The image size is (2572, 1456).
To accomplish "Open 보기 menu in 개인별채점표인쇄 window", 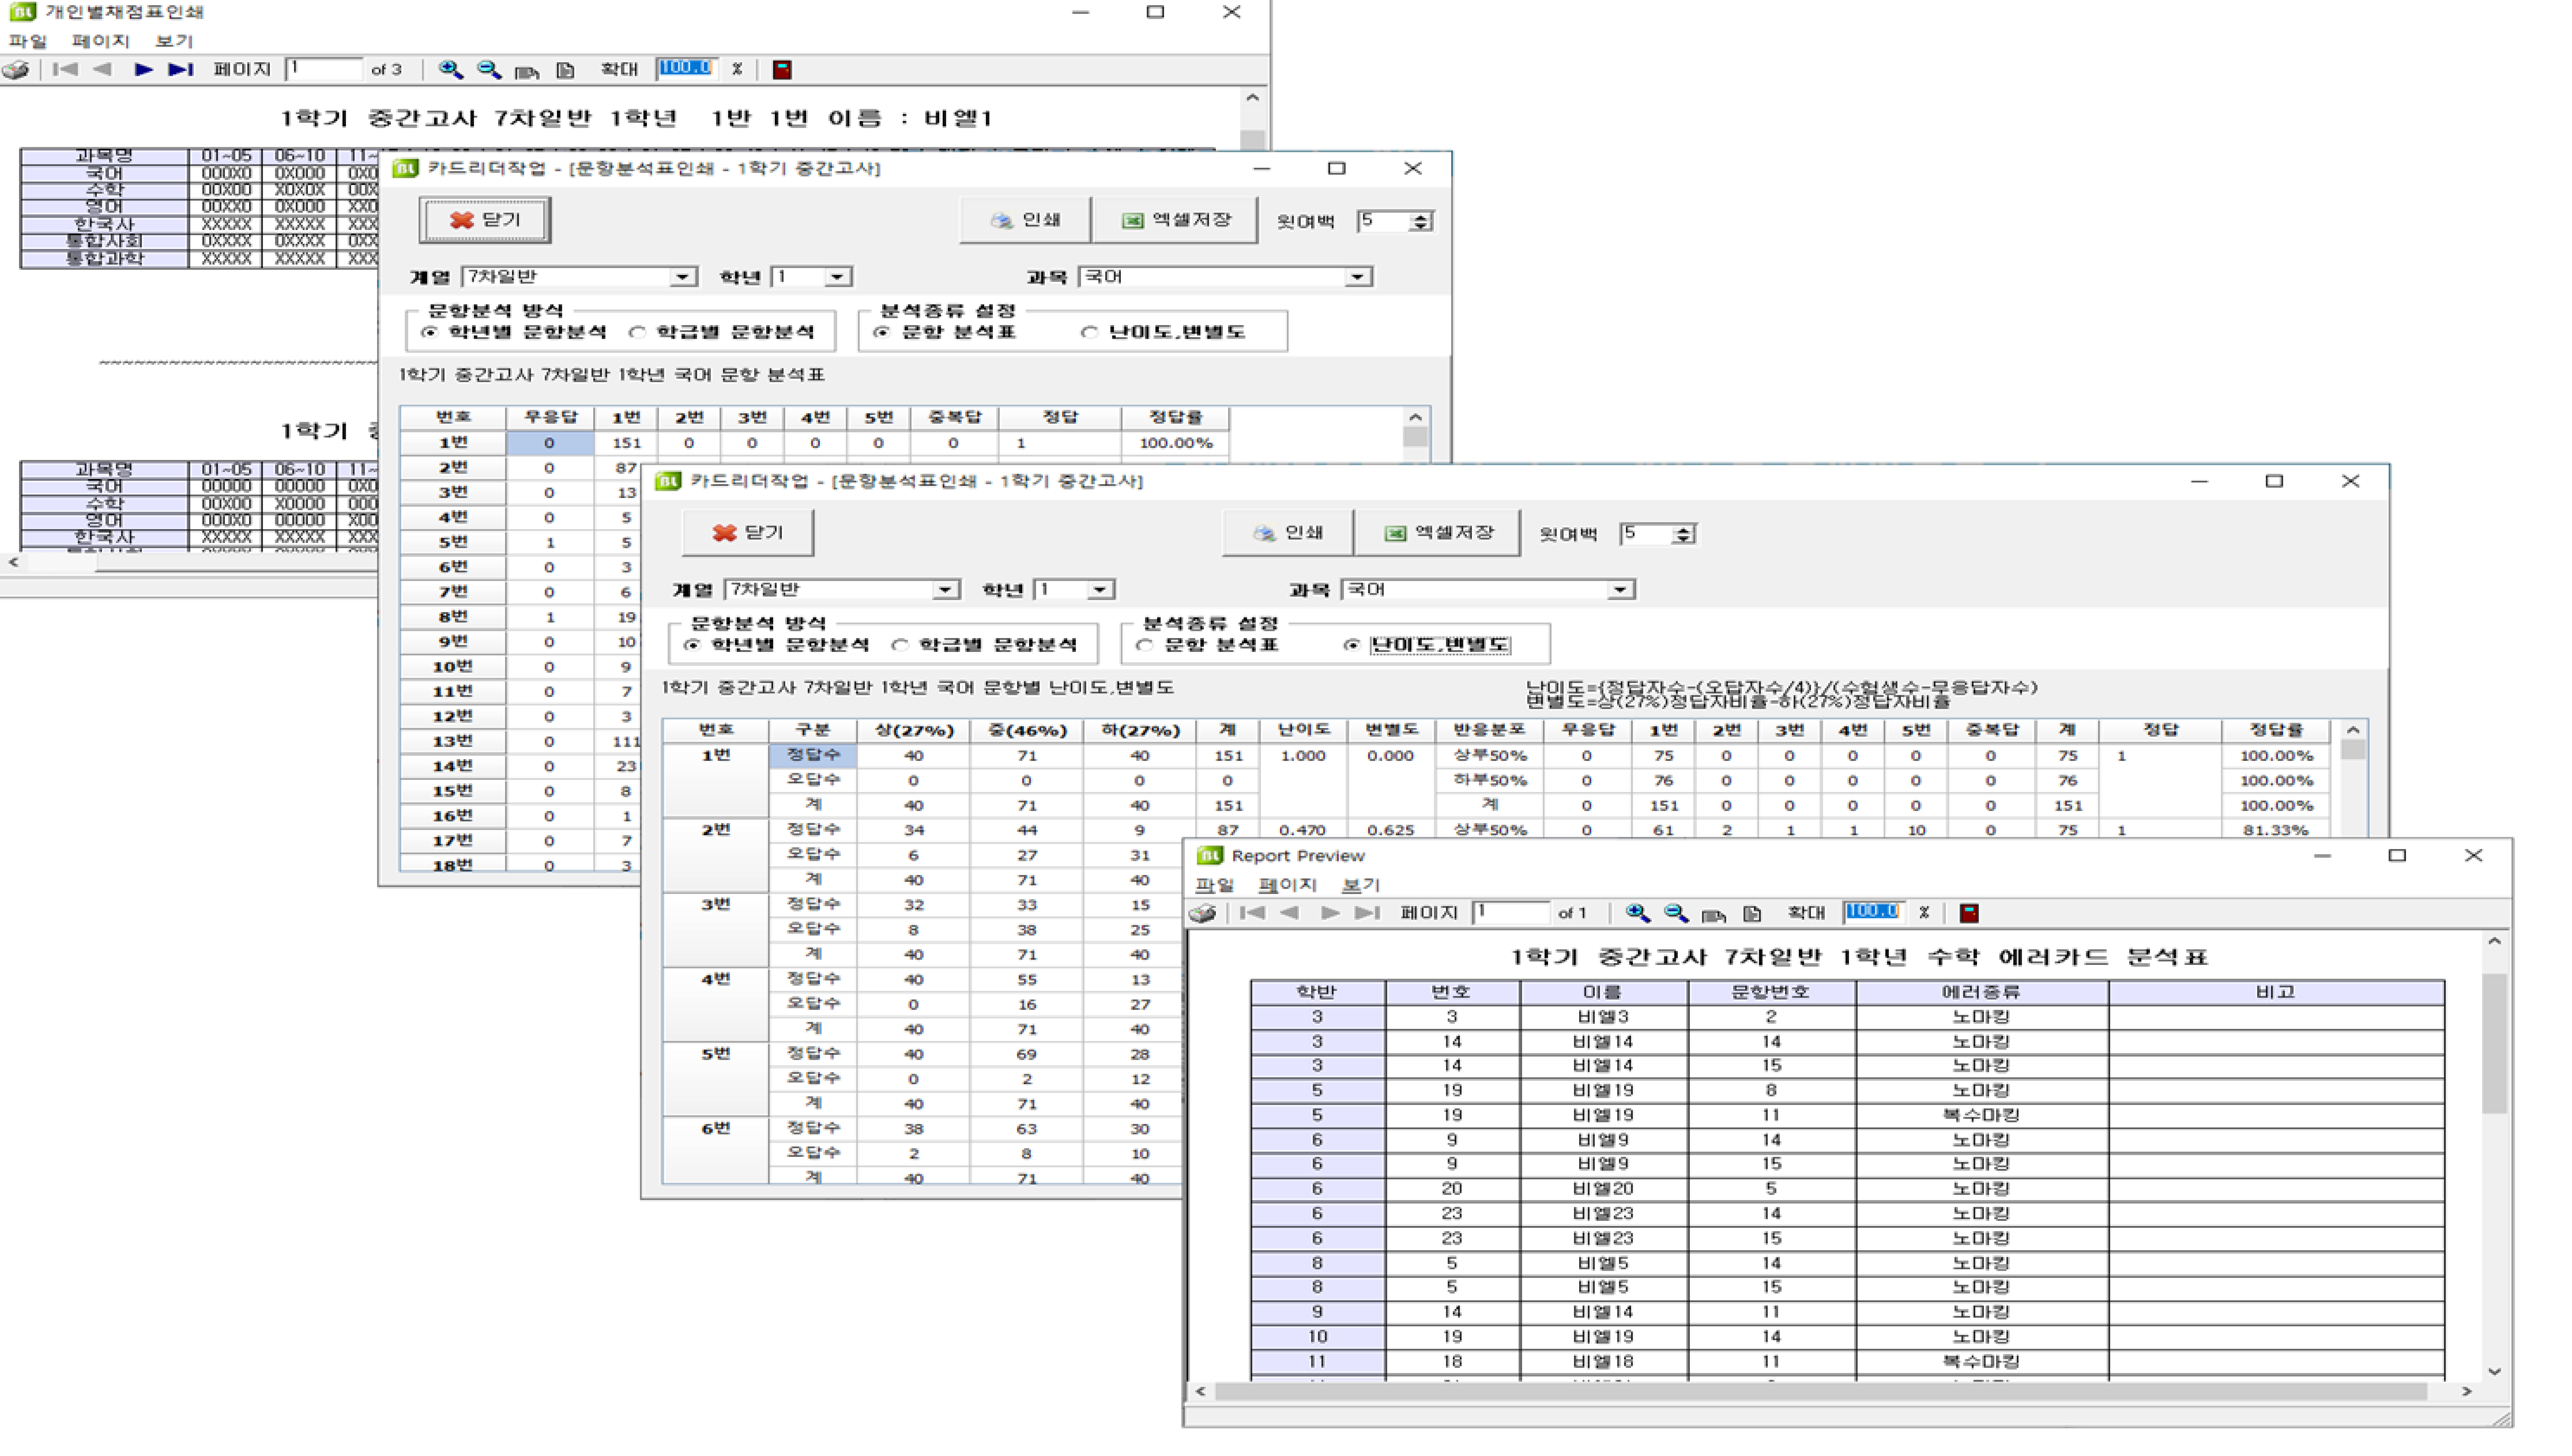I will tap(174, 41).
